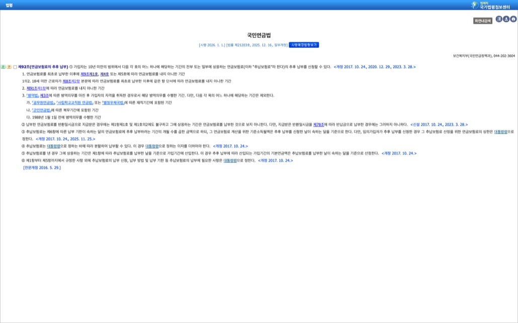Open the 제4호 link
The width and height of the screenshot is (518, 323).
105,74
